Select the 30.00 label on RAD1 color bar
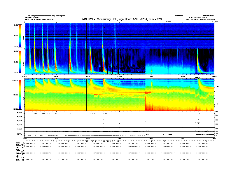This screenshot has height=178, width=231. click(16, 62)
